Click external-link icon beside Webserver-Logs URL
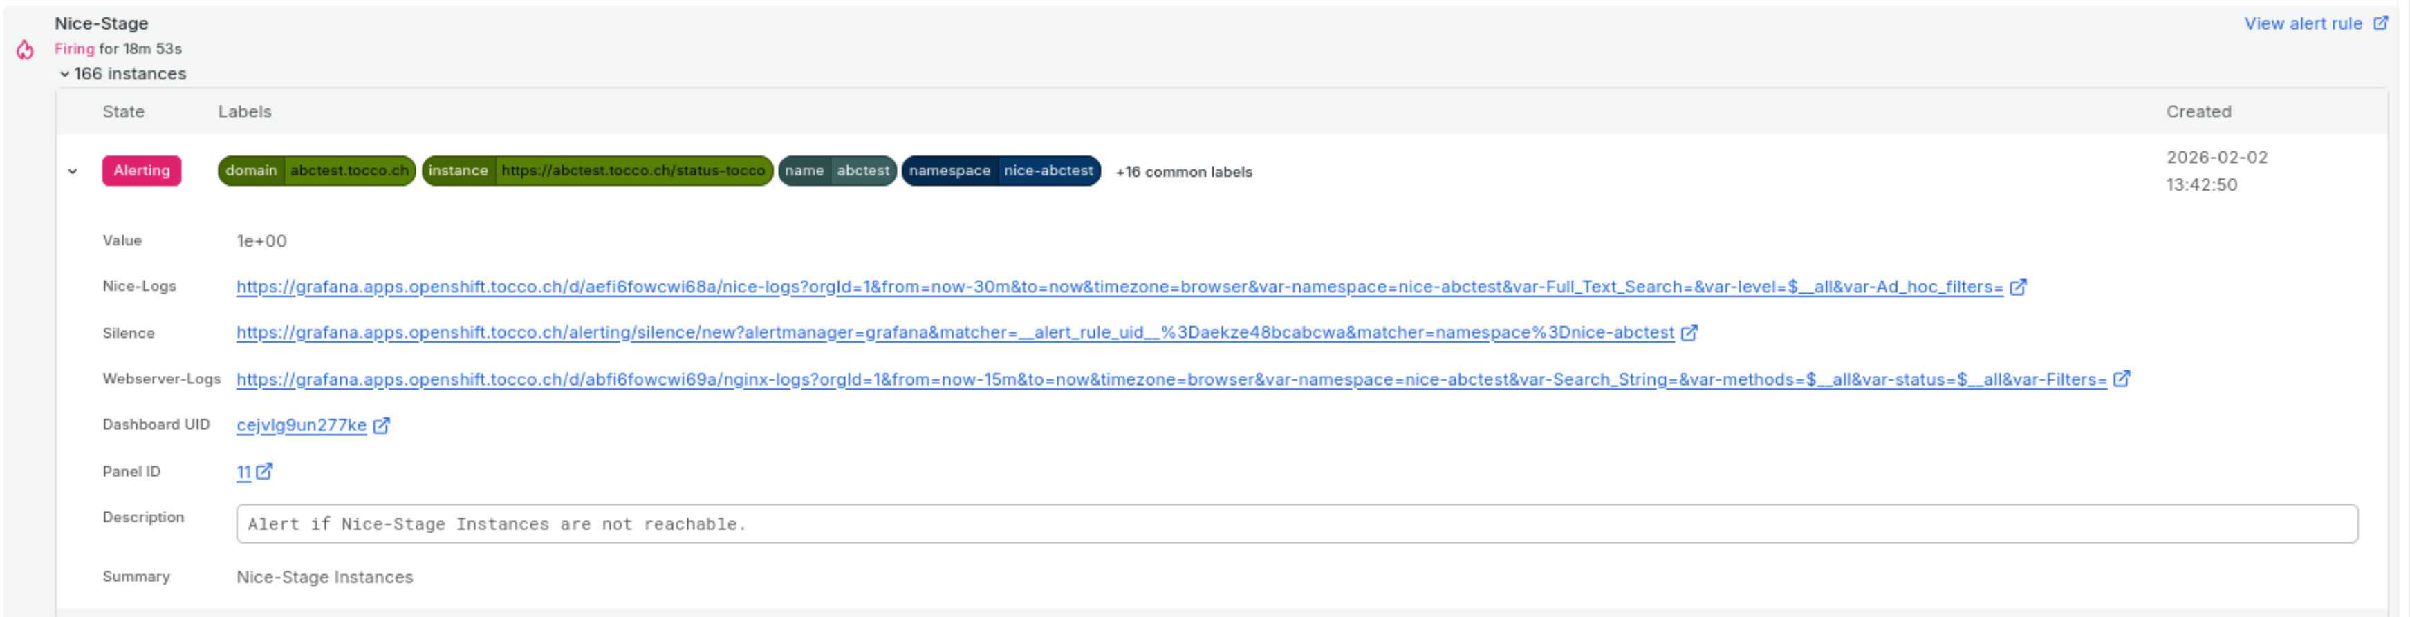The image size is (2410, 617). [2122, 379]
